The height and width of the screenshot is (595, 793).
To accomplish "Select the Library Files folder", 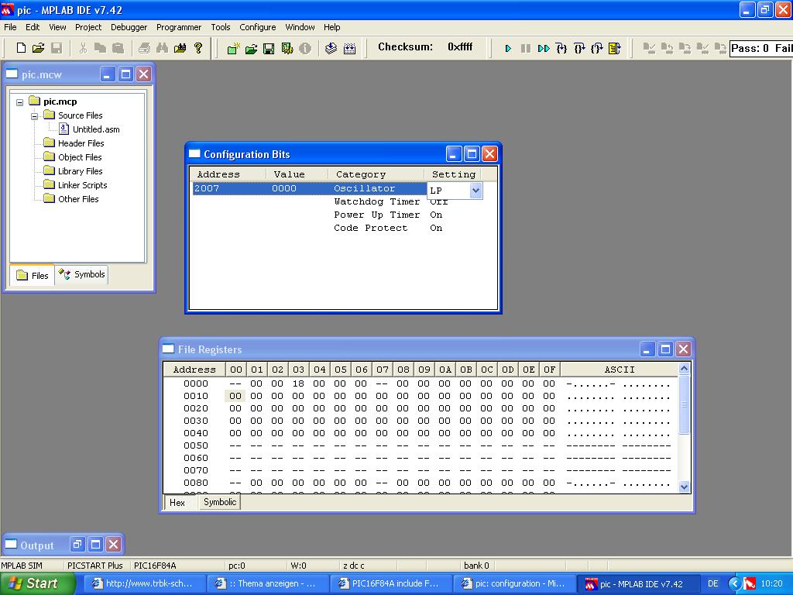I will click(x=80, y=171).
